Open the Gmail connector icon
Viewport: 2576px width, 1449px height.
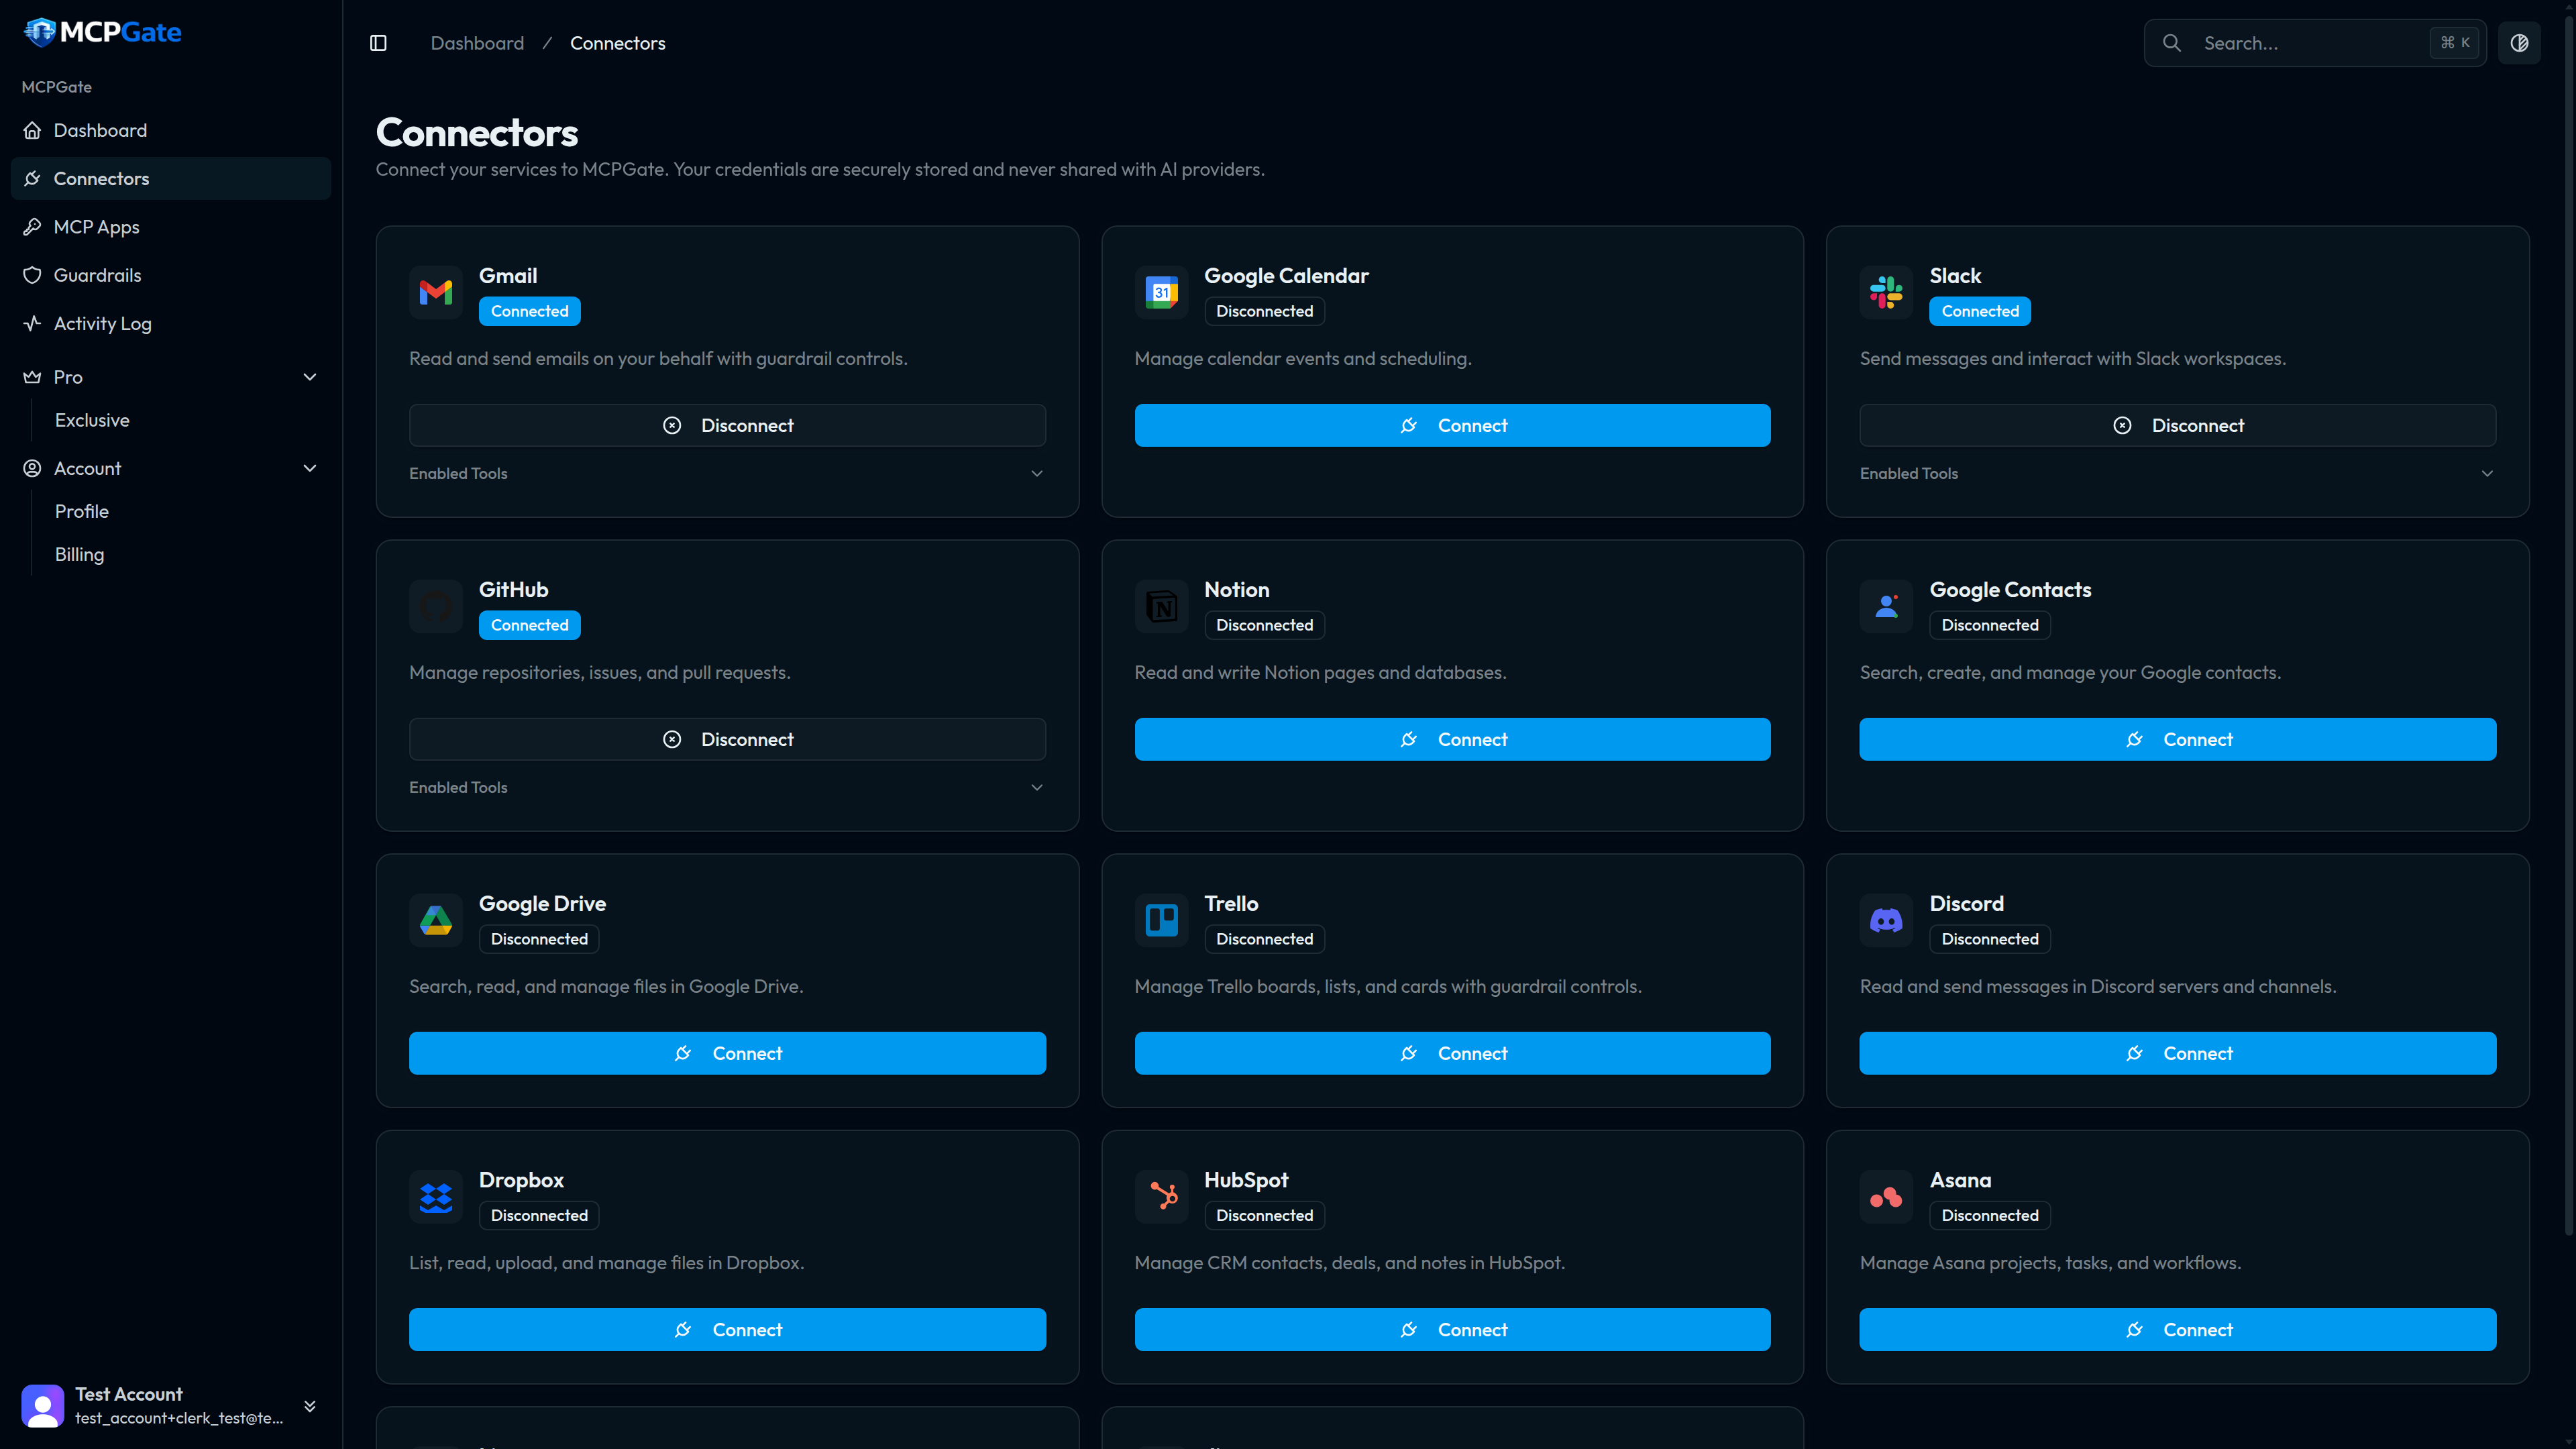pyautogui.click(x=436, y=292)
